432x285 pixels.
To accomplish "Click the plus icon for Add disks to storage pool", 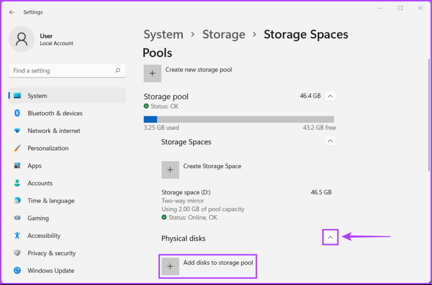I will click(170, 266).
